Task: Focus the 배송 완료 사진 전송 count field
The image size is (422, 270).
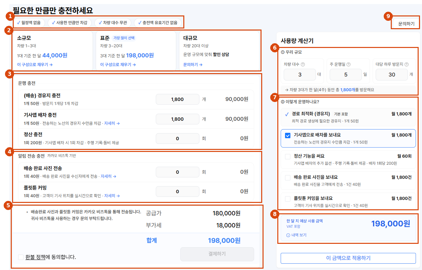Action: (x=178, y=172)
